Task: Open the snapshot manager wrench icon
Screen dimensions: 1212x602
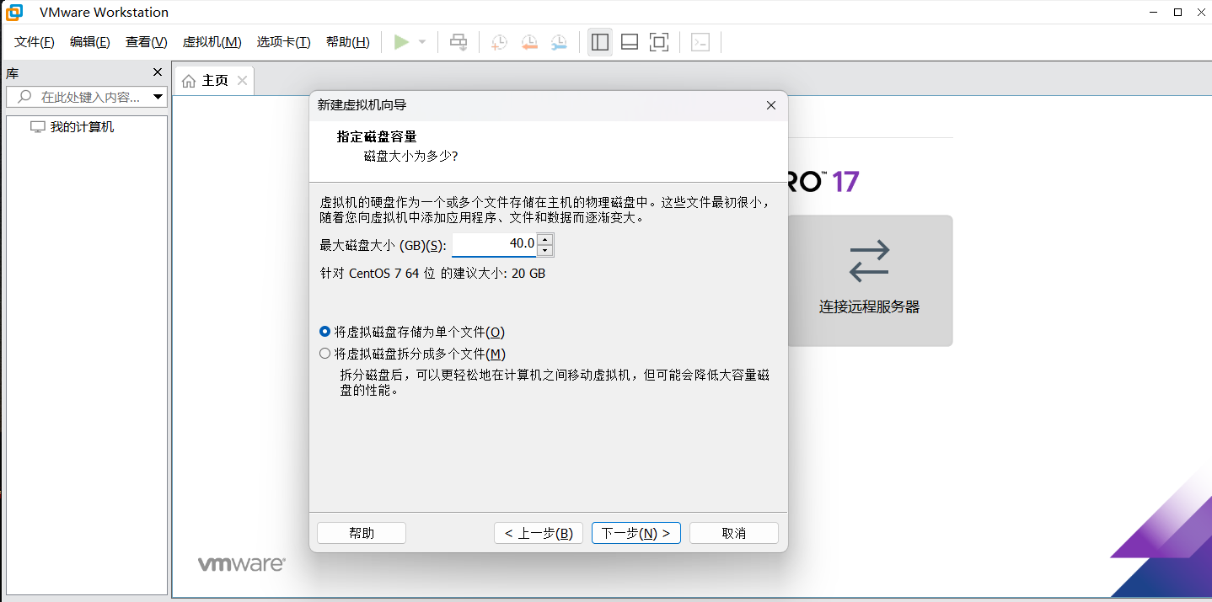Action: (x=559, y=42)
